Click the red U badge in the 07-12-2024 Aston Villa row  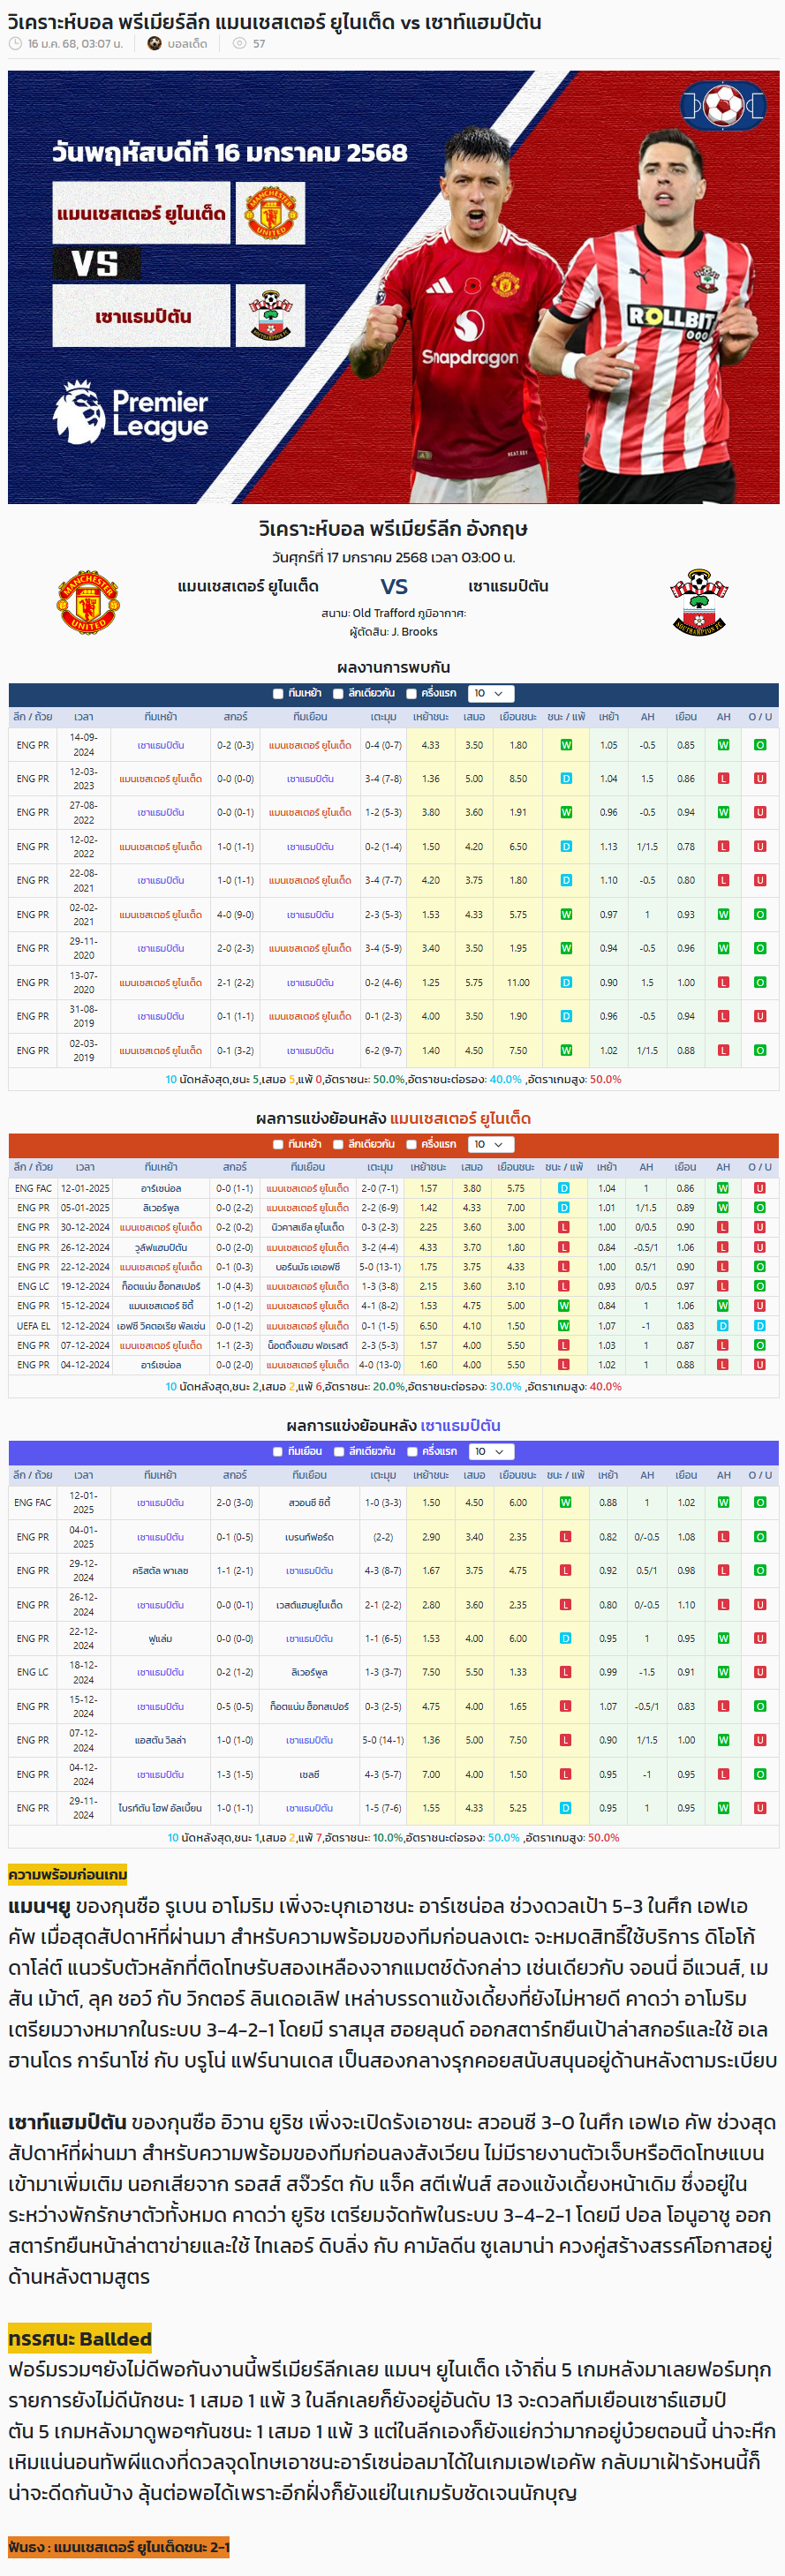click(760, 1740)
